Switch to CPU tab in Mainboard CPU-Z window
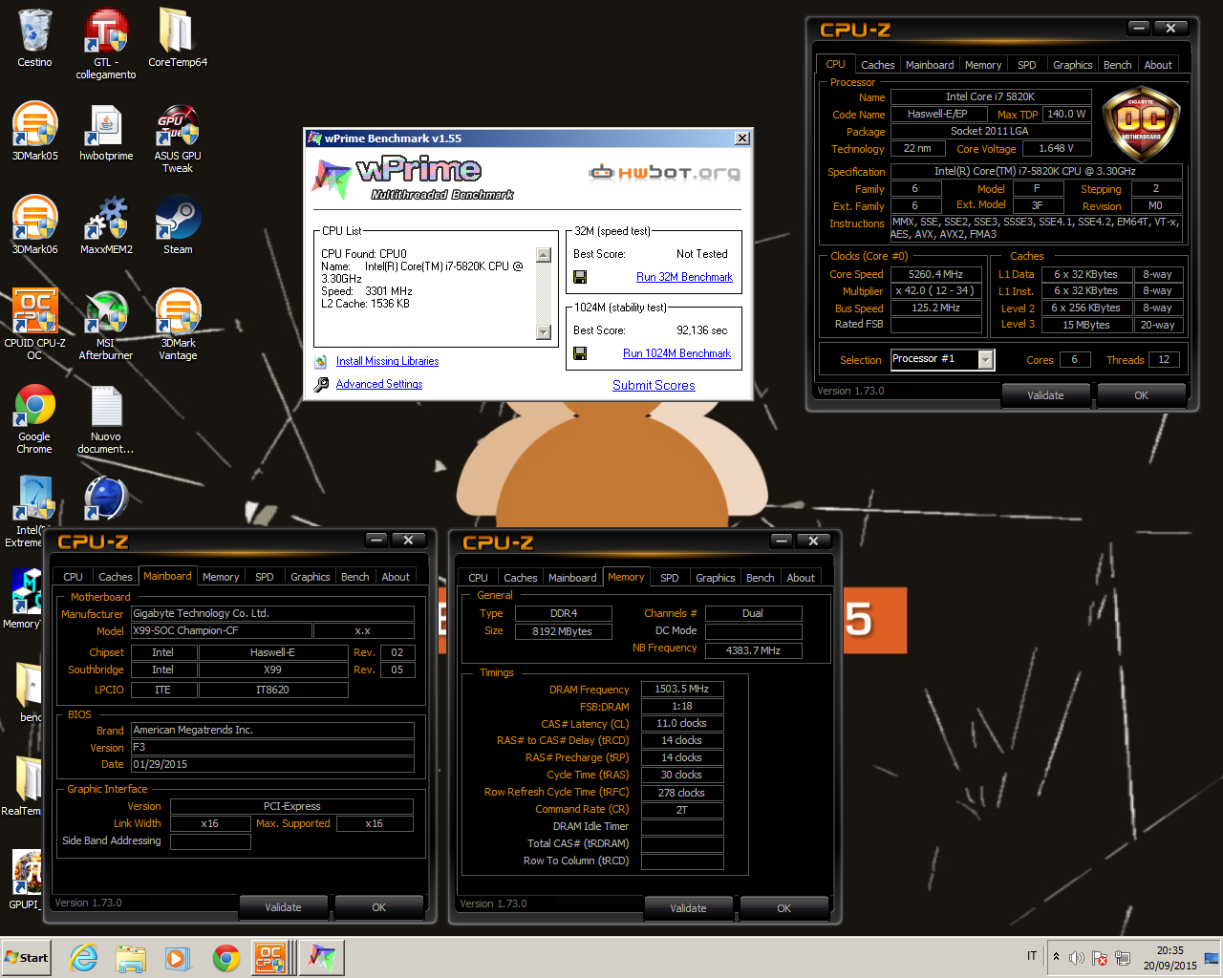The width and height of the screenshot is (1223, 978). 74,577
